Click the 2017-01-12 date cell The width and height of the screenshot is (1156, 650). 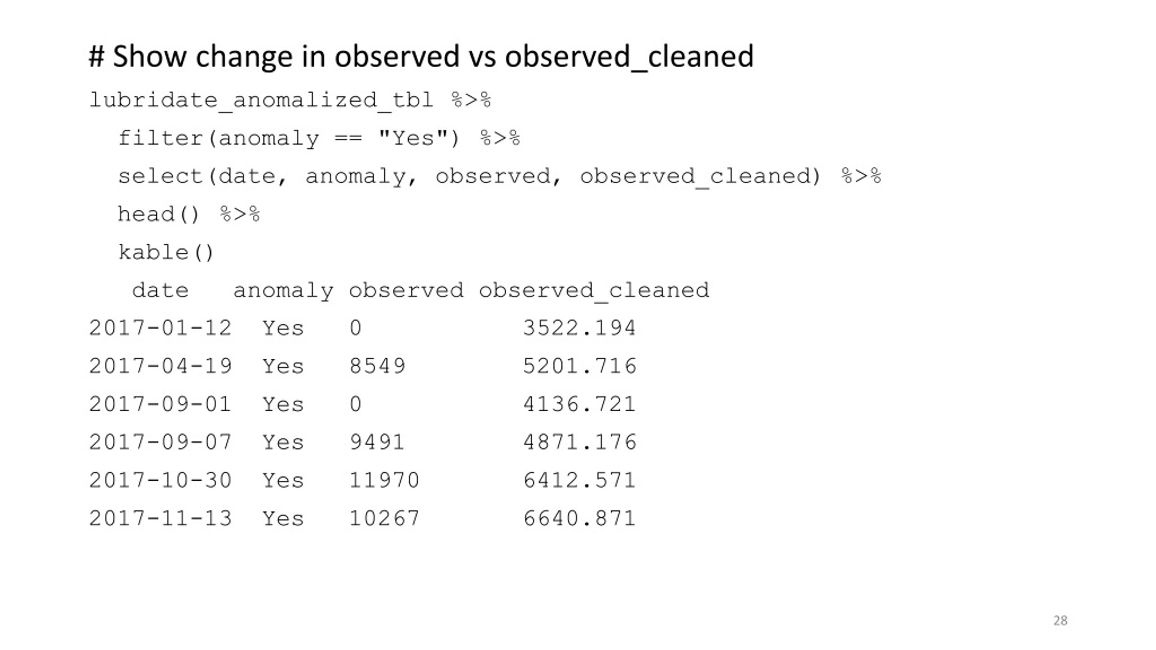[160, 328]
